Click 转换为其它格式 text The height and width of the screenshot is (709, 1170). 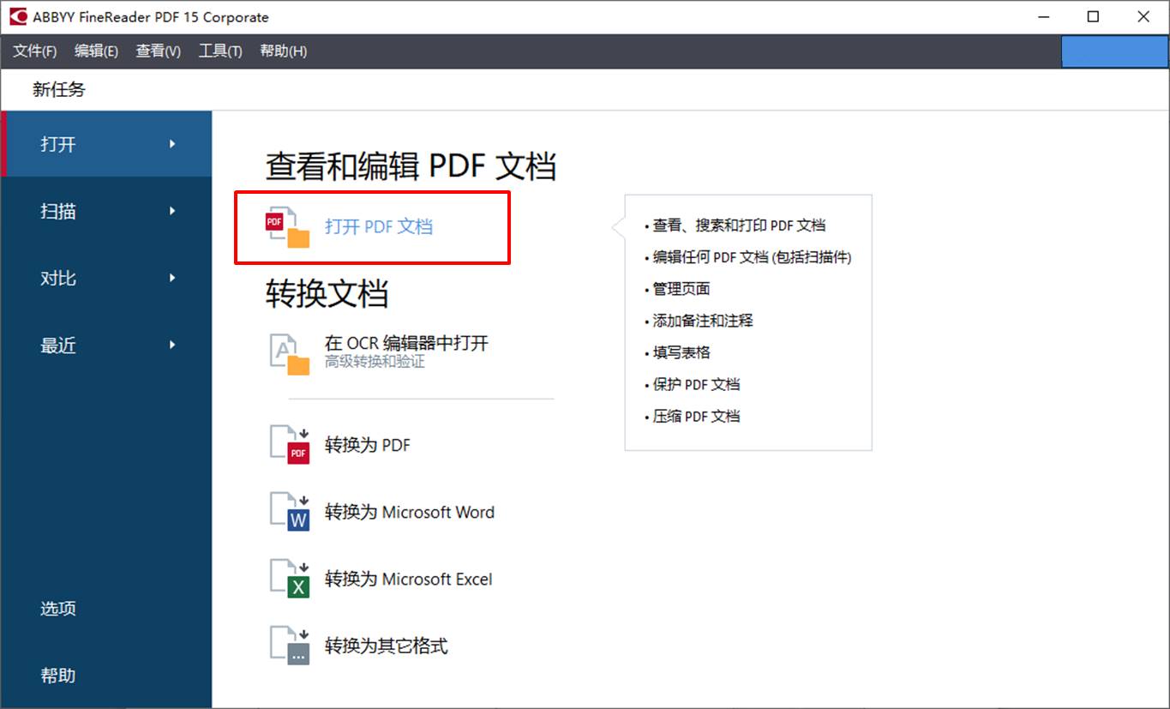[387, 646]
